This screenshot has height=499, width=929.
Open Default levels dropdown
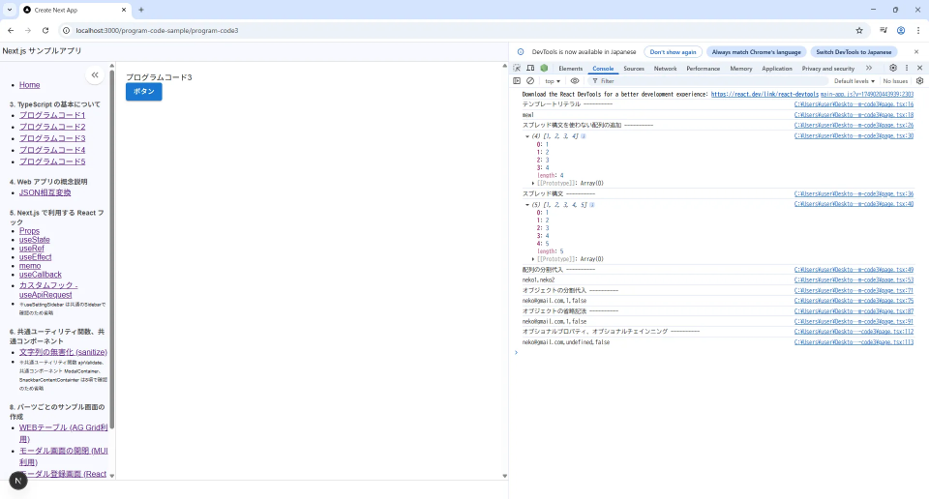point(854,81)
